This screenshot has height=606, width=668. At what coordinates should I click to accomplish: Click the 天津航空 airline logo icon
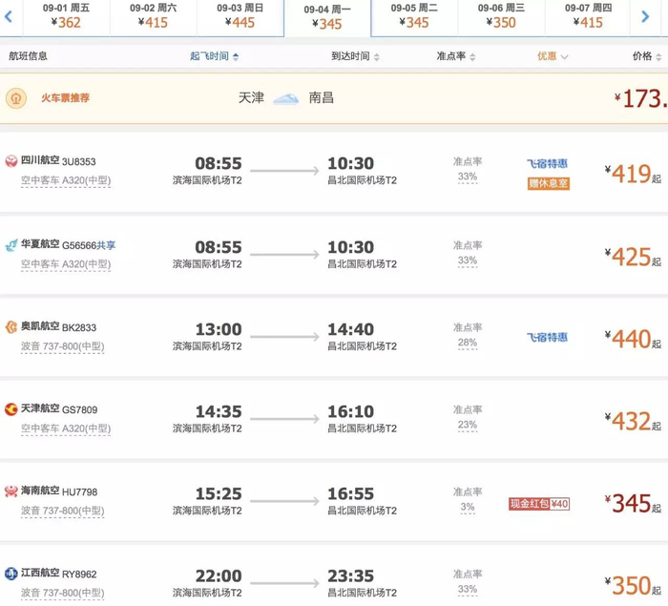[x=11, y=409]
